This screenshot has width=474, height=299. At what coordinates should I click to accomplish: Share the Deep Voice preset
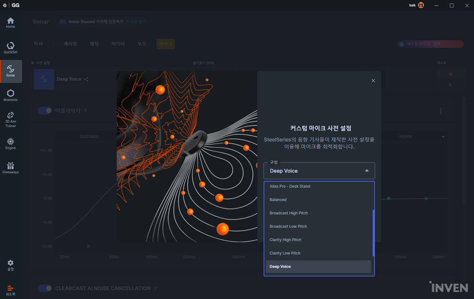pos(86,79)
